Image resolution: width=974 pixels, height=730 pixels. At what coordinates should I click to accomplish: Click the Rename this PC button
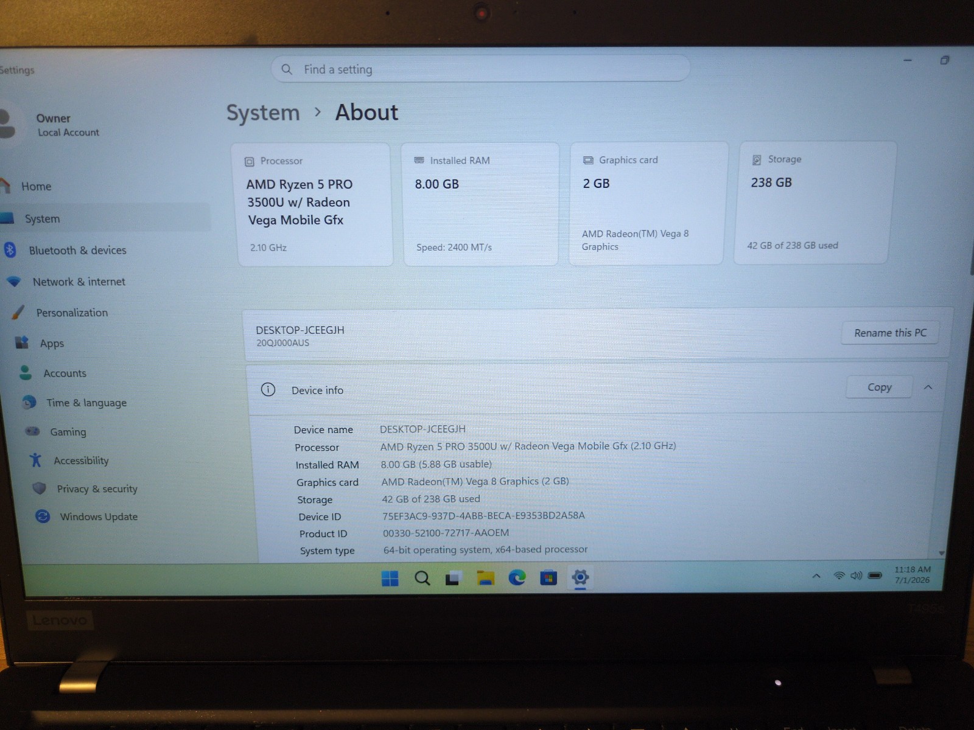pyautogui.click(x=890, y=333)
